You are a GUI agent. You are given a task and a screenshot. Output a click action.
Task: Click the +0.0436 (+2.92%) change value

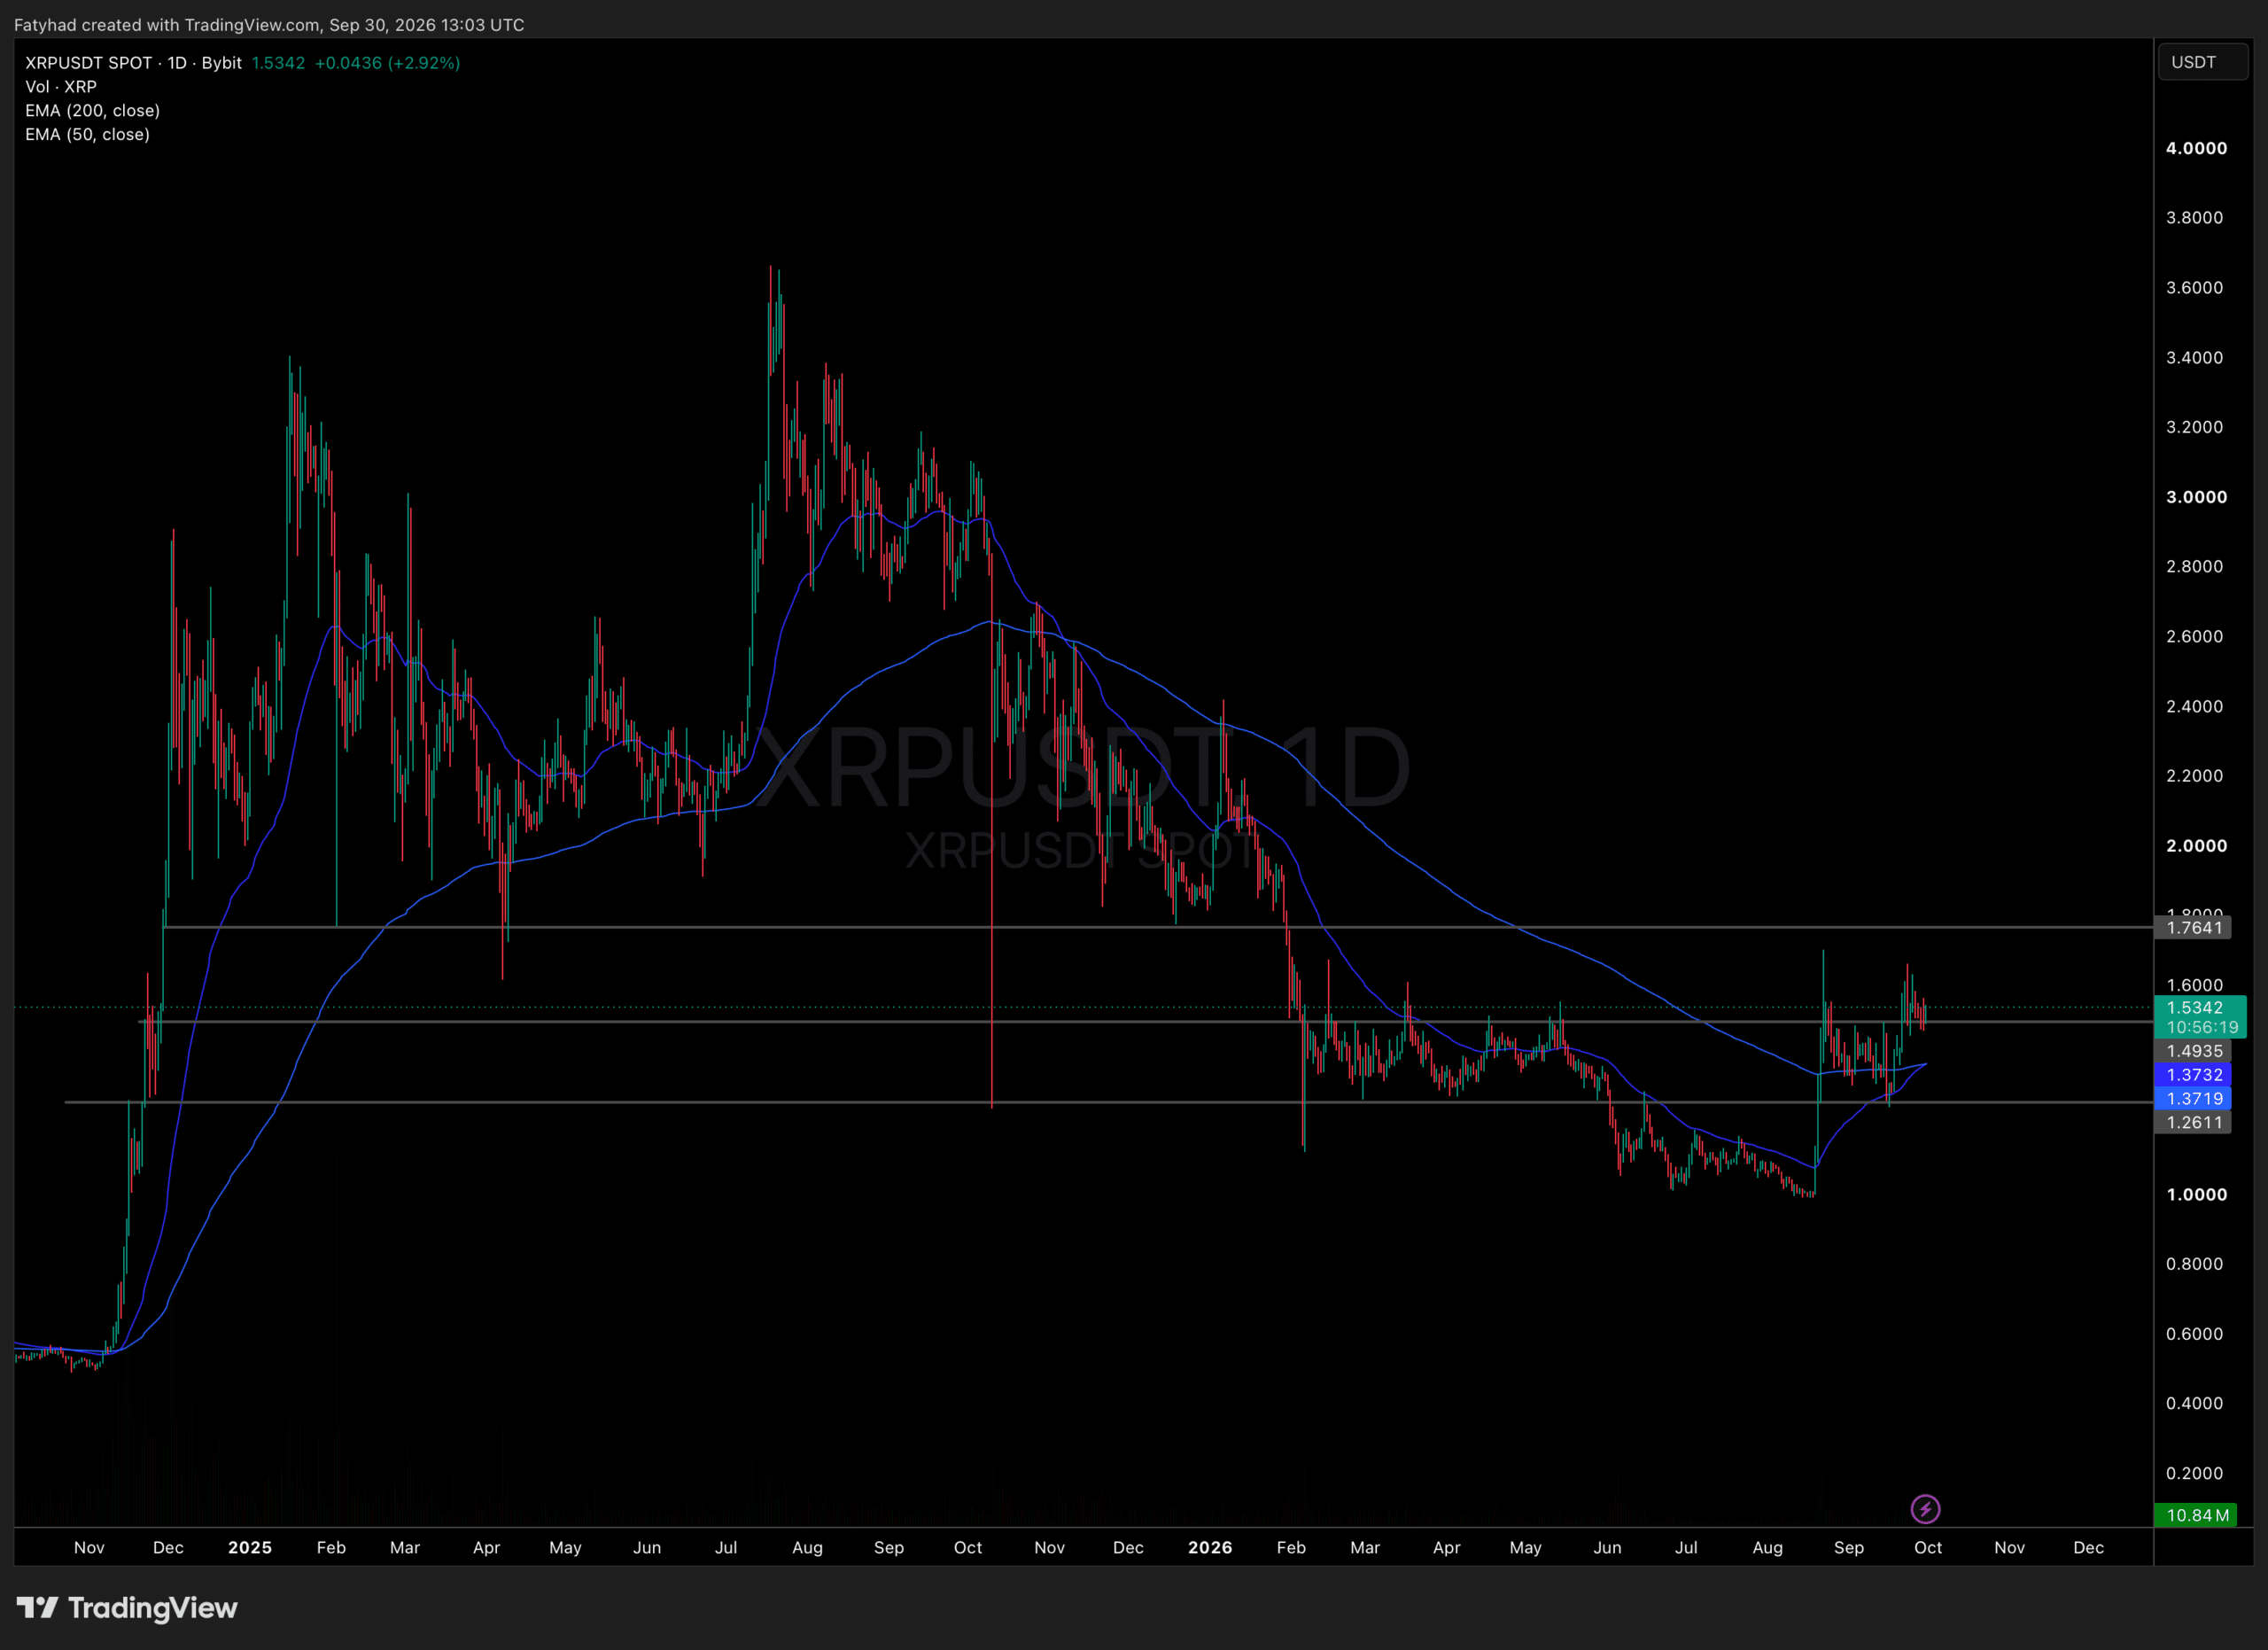tap(387, 63)
